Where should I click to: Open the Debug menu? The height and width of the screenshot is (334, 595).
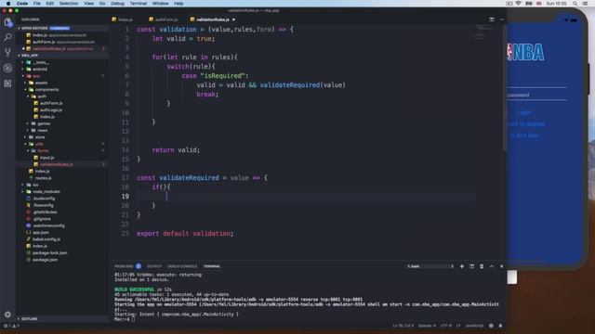point(118,4)
